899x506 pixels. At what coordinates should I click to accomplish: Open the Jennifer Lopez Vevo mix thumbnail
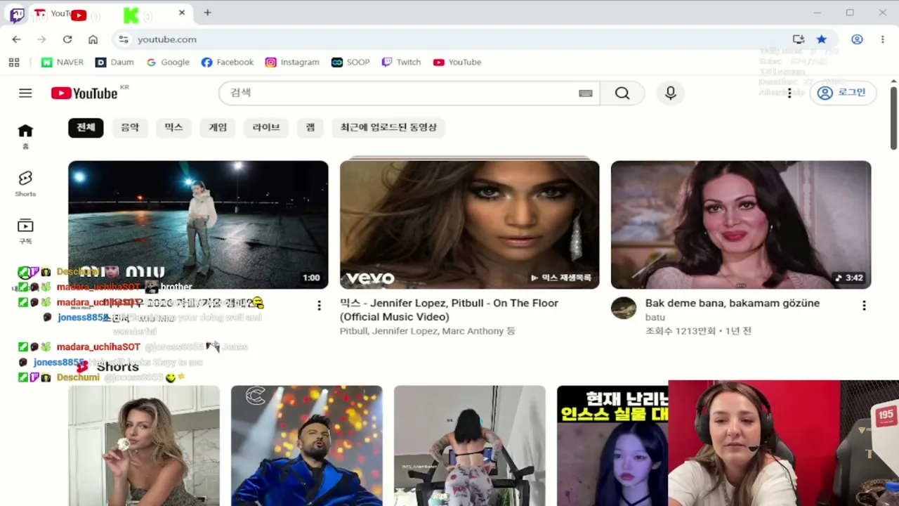[470, 225]
